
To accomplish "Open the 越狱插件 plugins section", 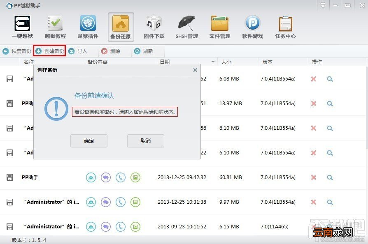I will pyautogui.click(x=88, y=27).
